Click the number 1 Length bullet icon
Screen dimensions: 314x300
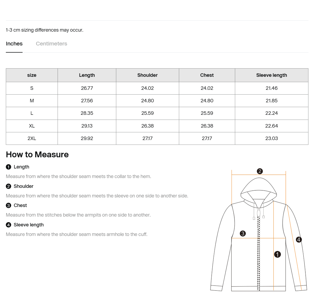8,167
